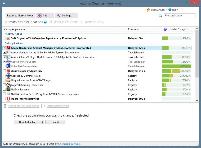Click the help icon beside primary startup locations
This screenshot has height=148, width=201.
pyautogui.click(x=45, y=22)
